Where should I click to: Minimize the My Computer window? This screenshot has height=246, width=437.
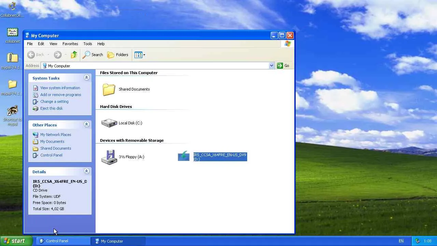(x=274, y=35)
